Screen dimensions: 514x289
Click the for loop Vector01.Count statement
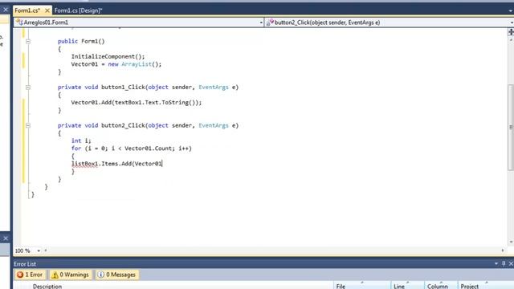coord(132,149)
